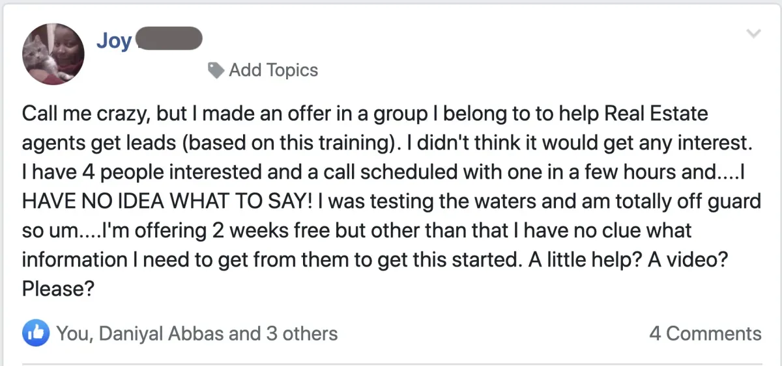This screenshot has width=782, height=366.
Task: Click the tag icon beside Add Topics
Action: coord(216,70)
